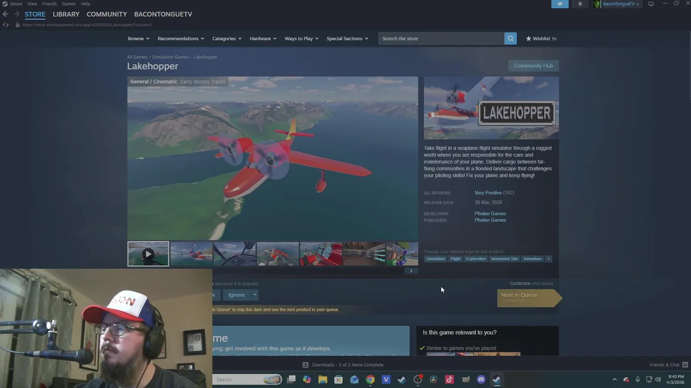Ignore this game in the queue
This screenshot has height=388, width=691.
pyautogui.click(x=236, y=295)
